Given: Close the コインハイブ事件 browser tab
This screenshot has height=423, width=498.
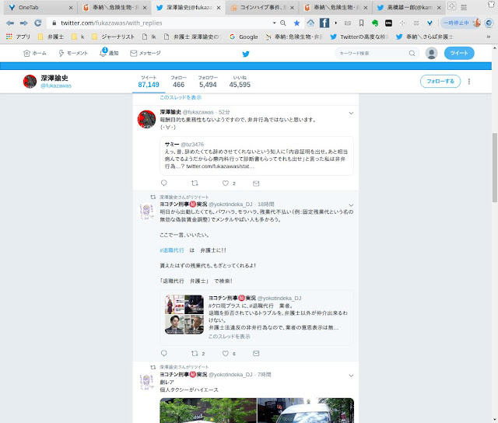Looking at the screenshot, I should click(292, 8).
